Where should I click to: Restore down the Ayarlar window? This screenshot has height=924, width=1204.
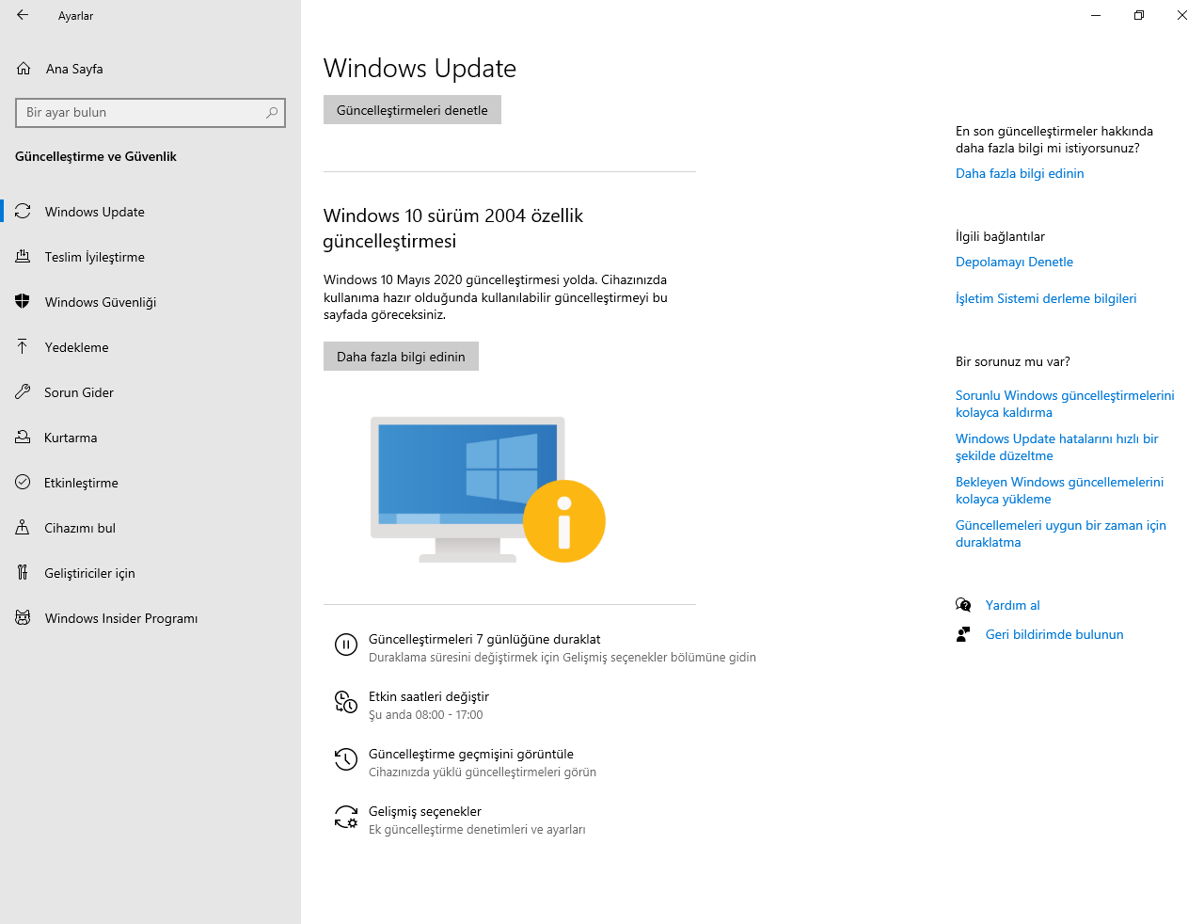tap(1139, 15)
